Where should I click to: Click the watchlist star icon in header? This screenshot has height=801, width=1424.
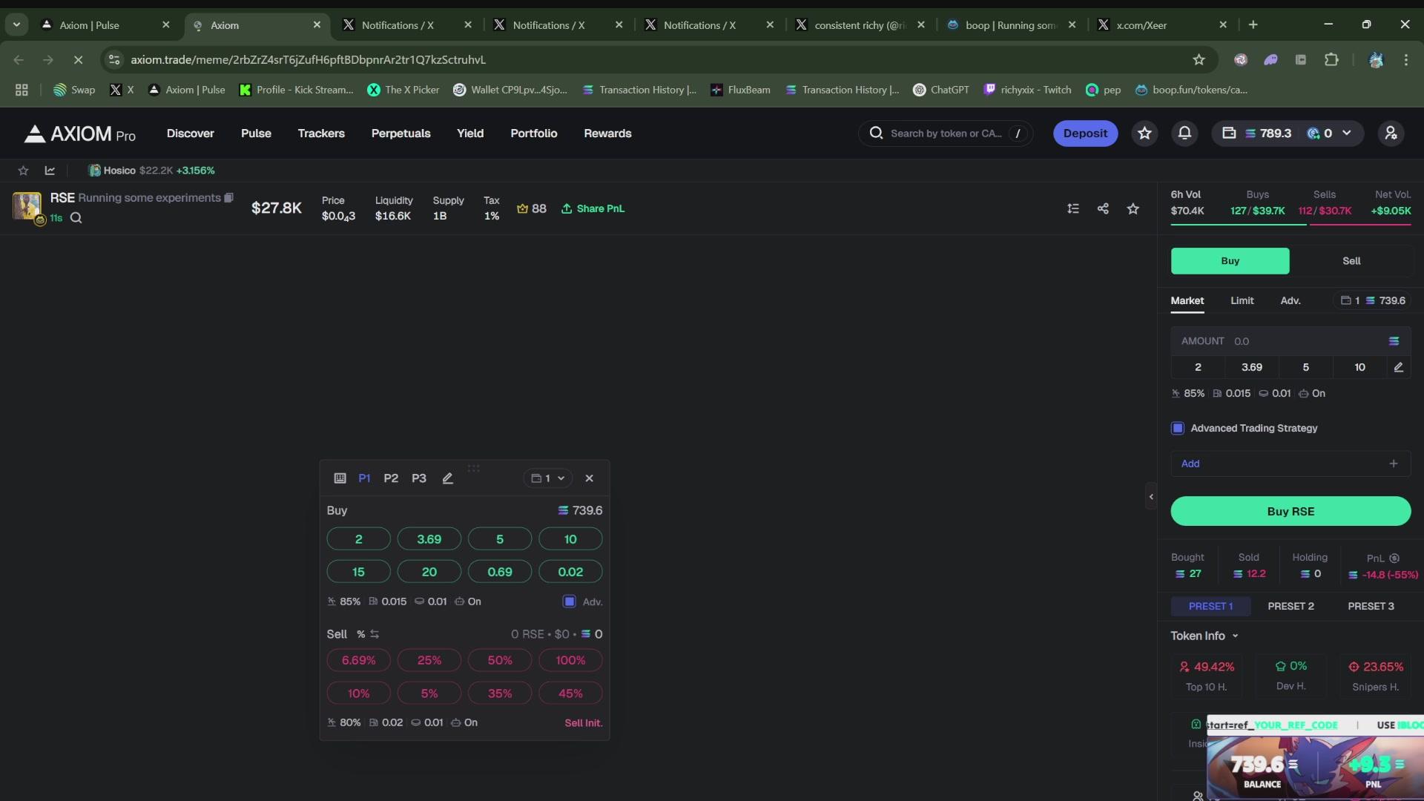pyautogui.click(x=1144, y=133)
